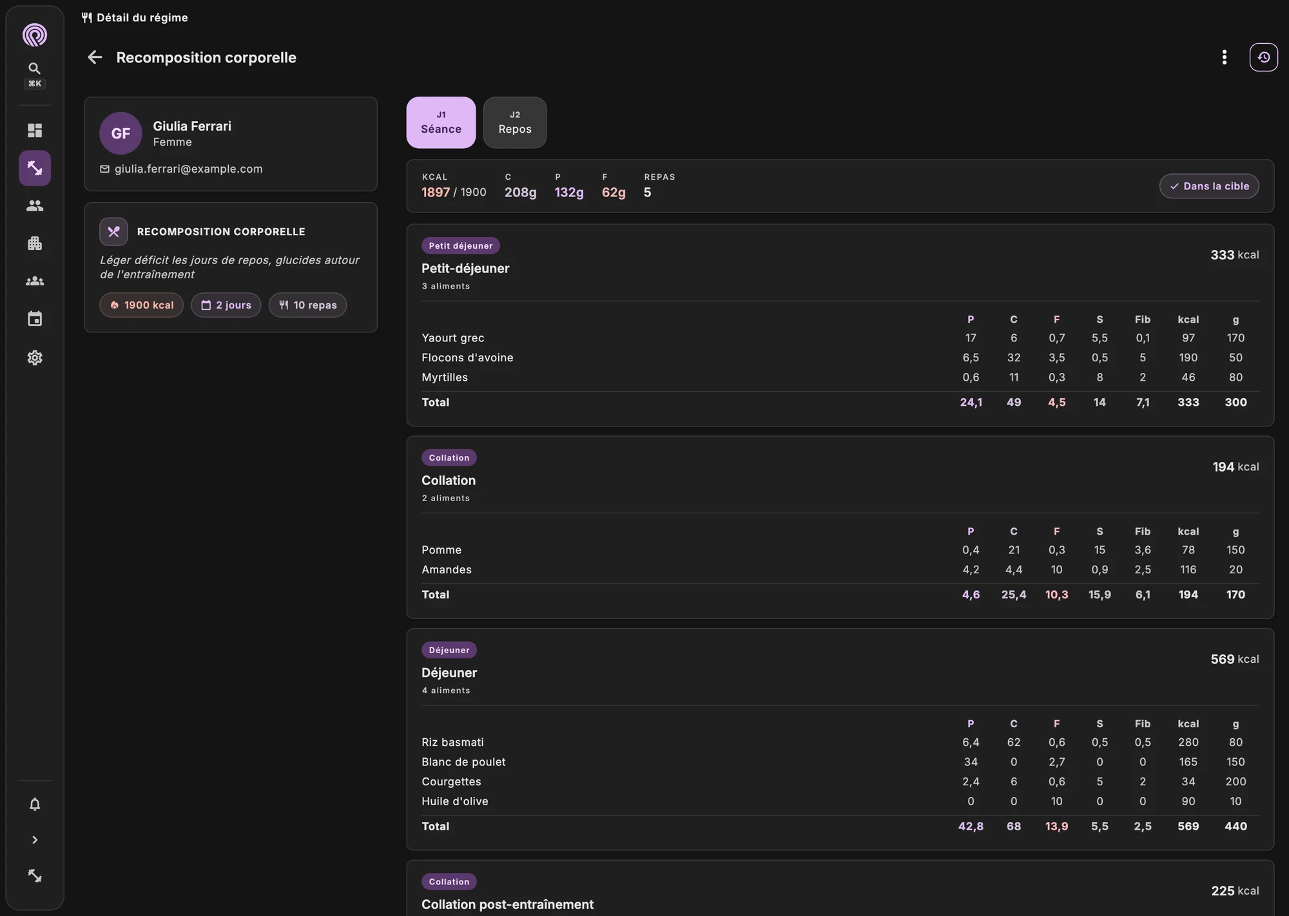Viewport: 1289px width, 916px height.
Task: Click the crossed utensils diet icon
Action: coord(113,232)
